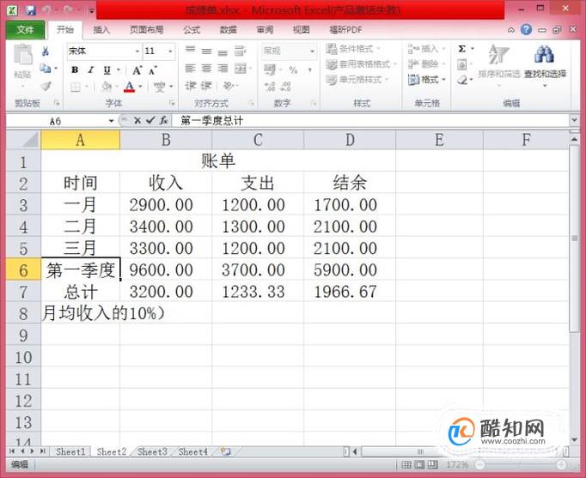The image size is (586, 478).
Task: Click the Percent Style icon
Action: [x=293, y=70]
